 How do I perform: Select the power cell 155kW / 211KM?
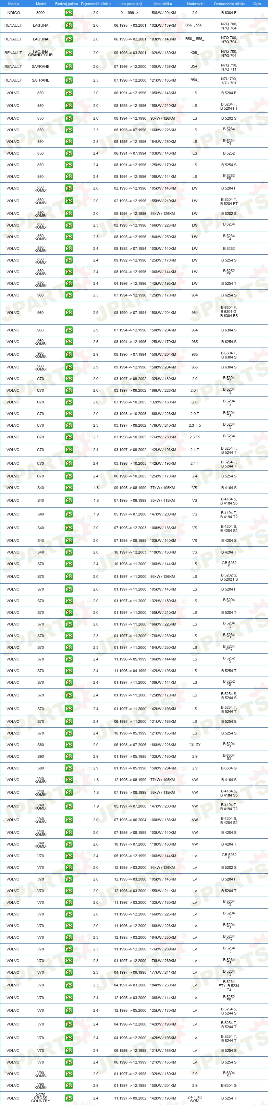click(x=163, y=891)
